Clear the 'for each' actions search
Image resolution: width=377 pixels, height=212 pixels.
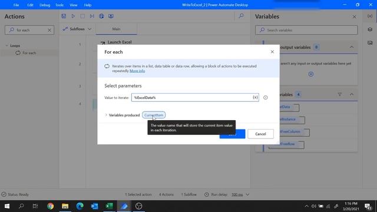49,30
